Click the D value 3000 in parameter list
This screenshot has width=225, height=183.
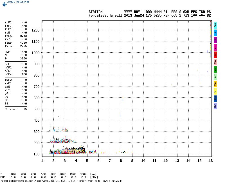pos(23,59)
